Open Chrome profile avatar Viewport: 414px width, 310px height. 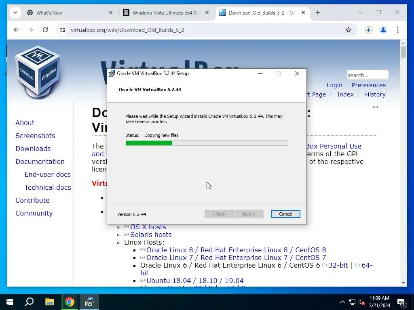point(383,30)
